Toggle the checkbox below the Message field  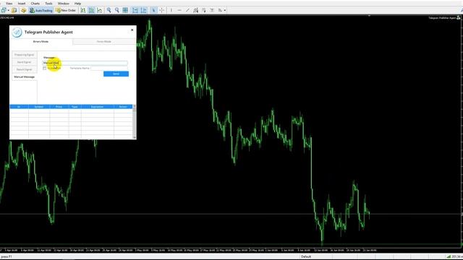click(x=45, y=68)
